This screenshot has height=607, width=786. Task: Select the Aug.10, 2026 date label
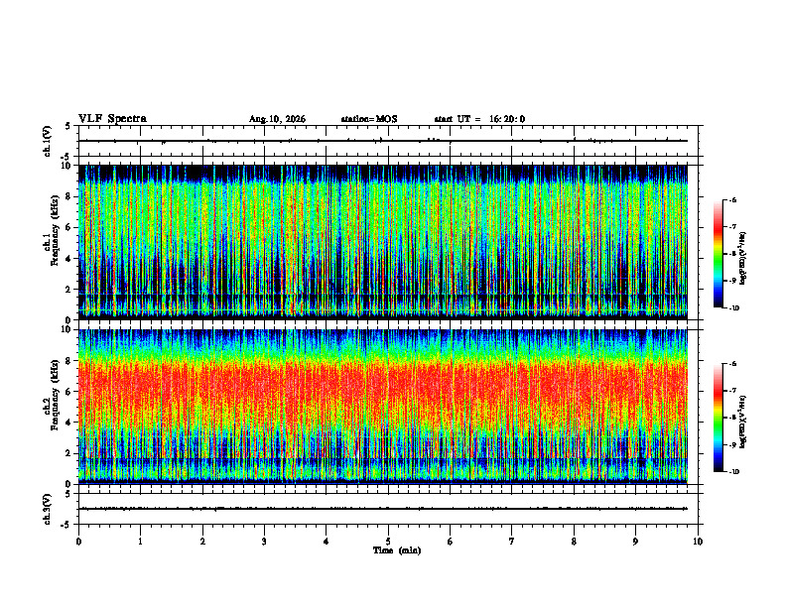(277, 119)
